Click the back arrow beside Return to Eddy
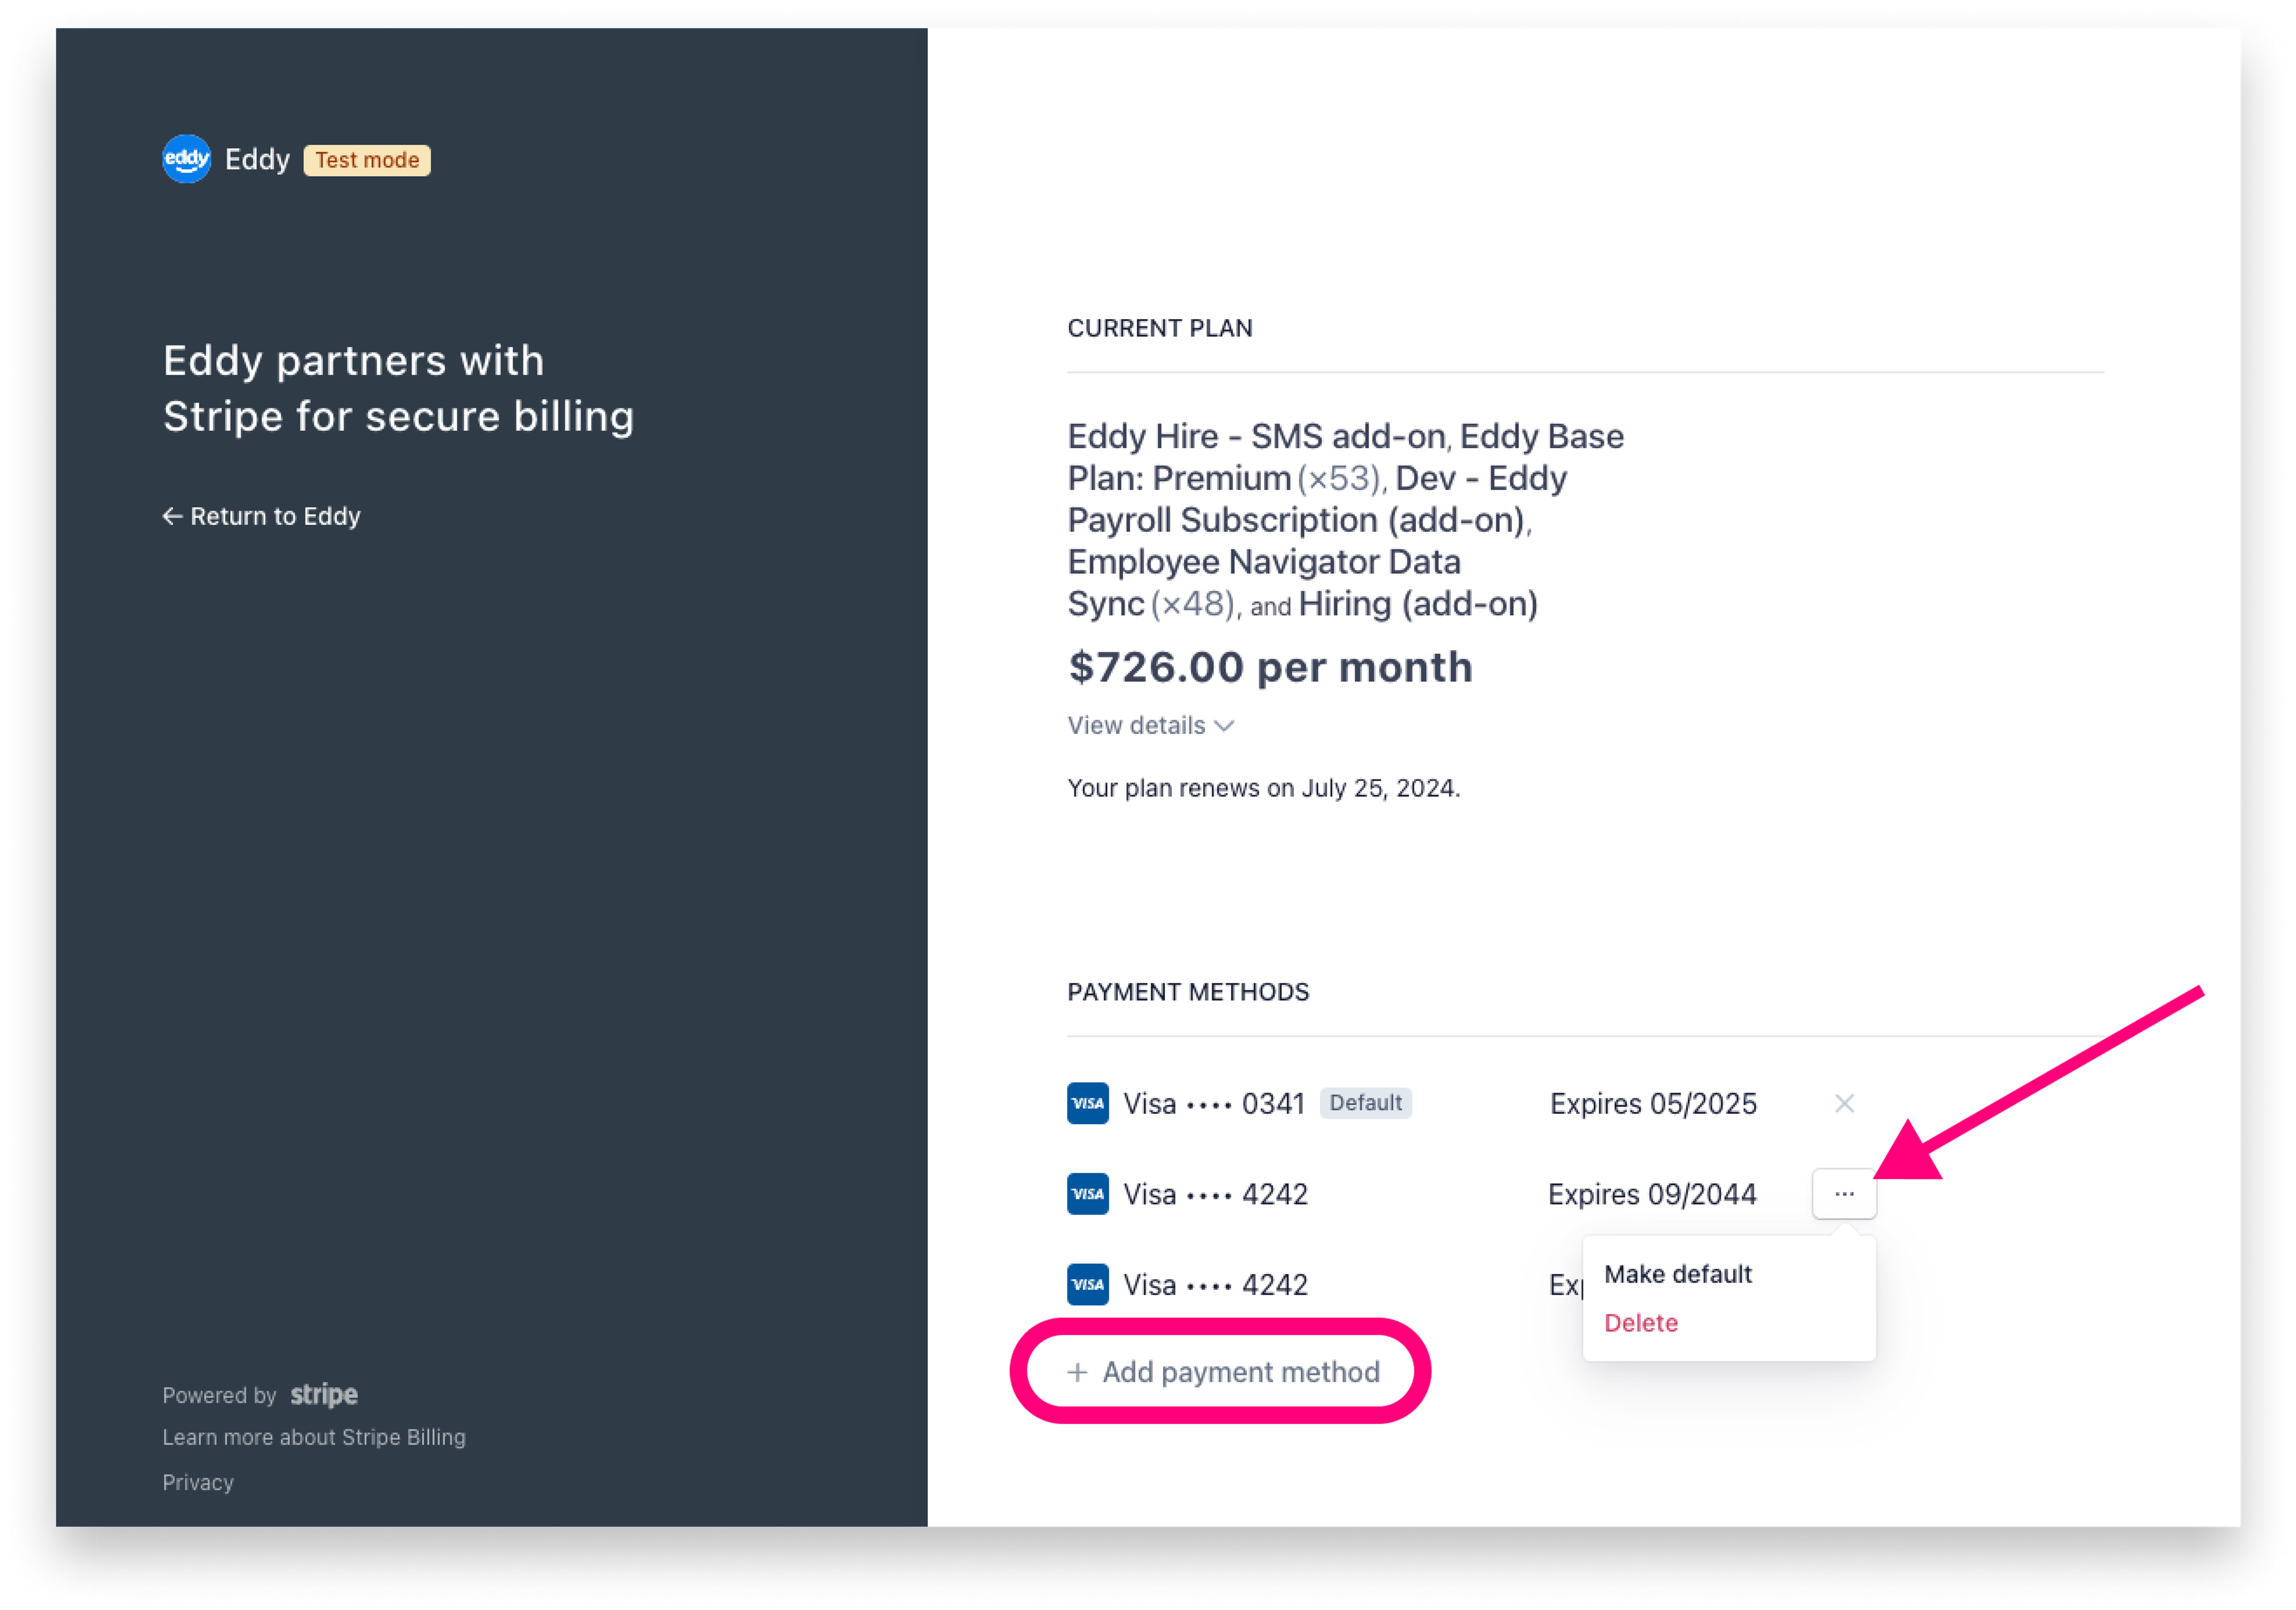This screenshot has height=1610, width=2296. pos(172,516)
